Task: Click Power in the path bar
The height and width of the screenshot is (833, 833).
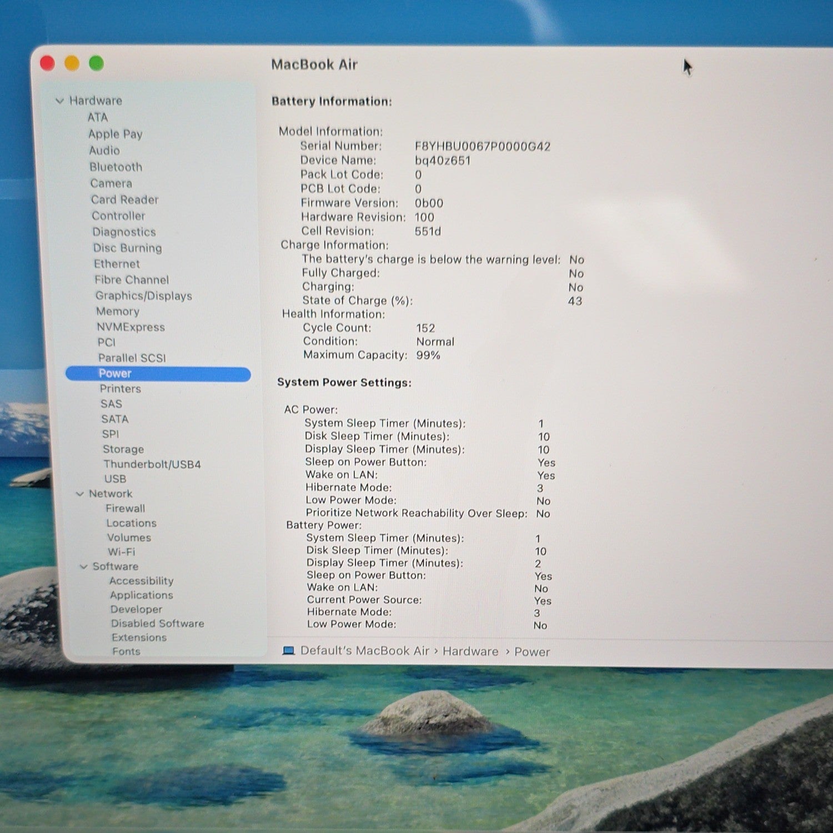Action: pyautogui.click(x=532, y=652)
